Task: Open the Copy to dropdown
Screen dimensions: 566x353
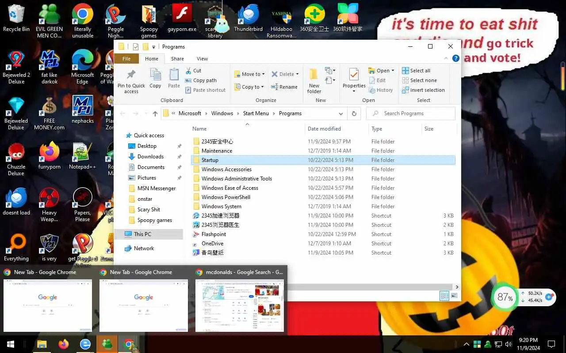Action: tap(249, 87)
